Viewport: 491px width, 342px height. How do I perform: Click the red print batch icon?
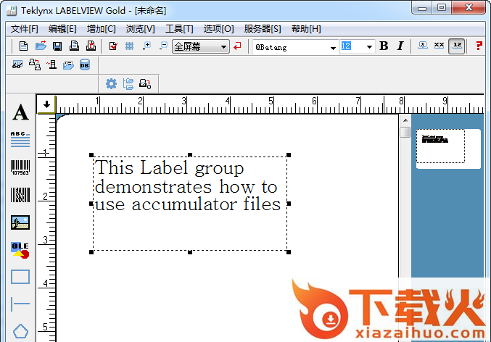91,46
